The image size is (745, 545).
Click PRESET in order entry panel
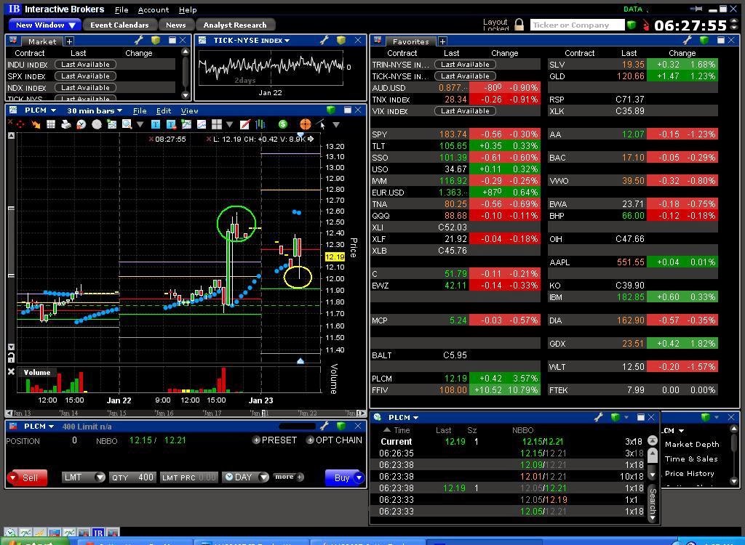tap(274, 440)
